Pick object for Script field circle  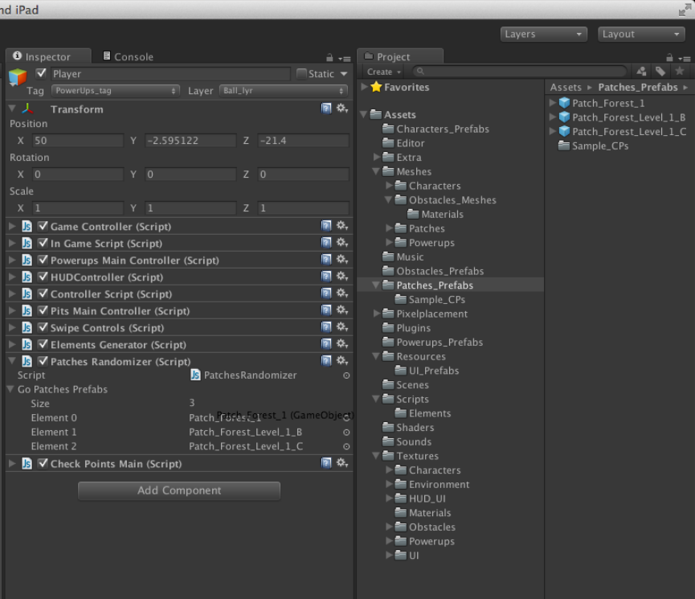(346, 375)
